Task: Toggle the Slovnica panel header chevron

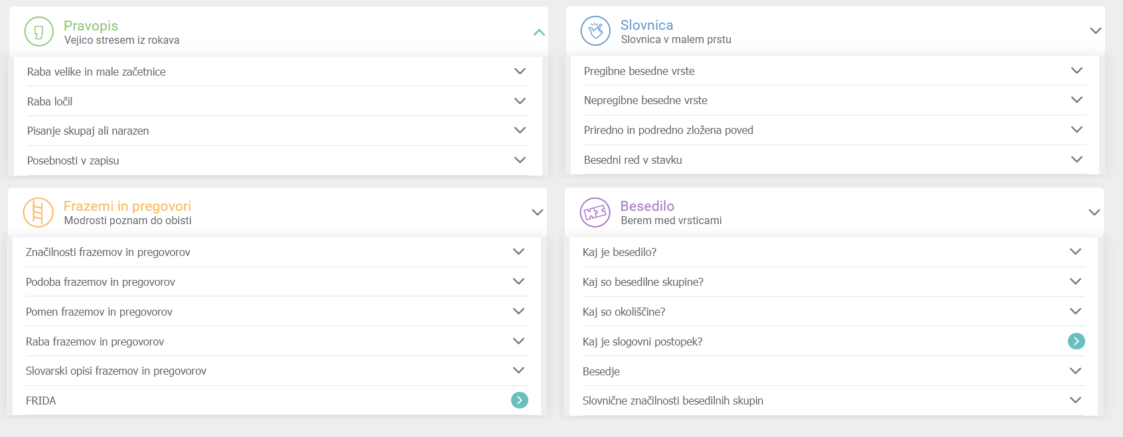Action: 1095,31
